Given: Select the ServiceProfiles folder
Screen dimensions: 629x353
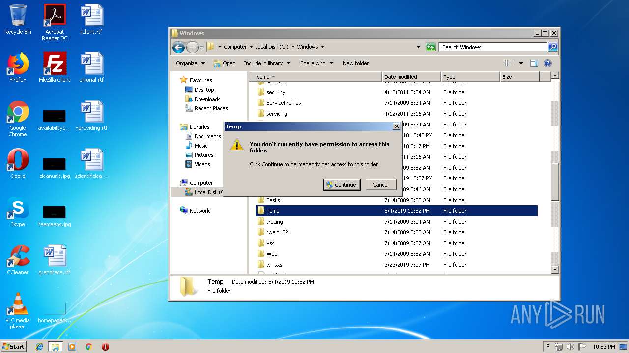Looking at the screenshot, I should pos(396,103).
